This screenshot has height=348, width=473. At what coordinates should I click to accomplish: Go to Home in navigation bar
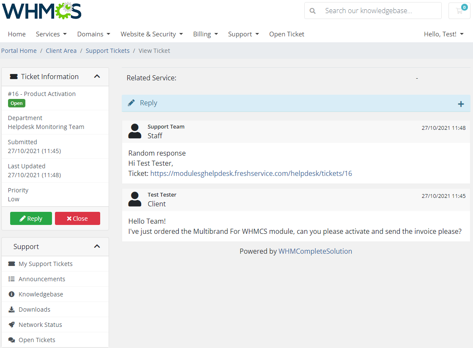click(x=16, y=34)
